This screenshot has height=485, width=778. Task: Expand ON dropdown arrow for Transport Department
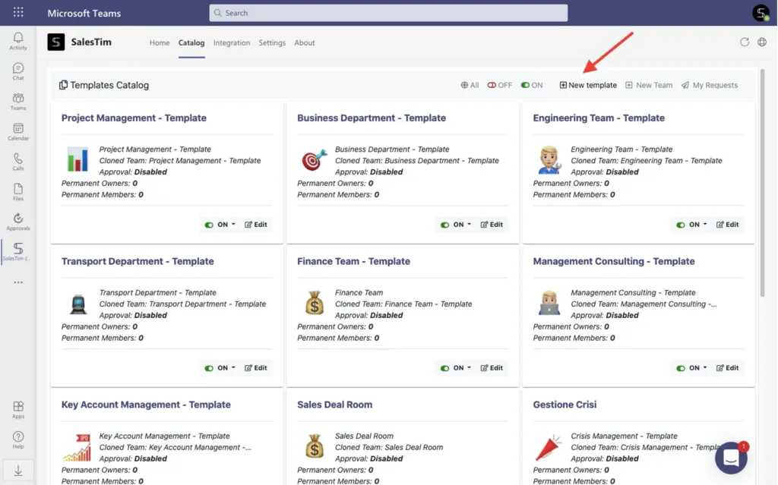pos(233,367)
